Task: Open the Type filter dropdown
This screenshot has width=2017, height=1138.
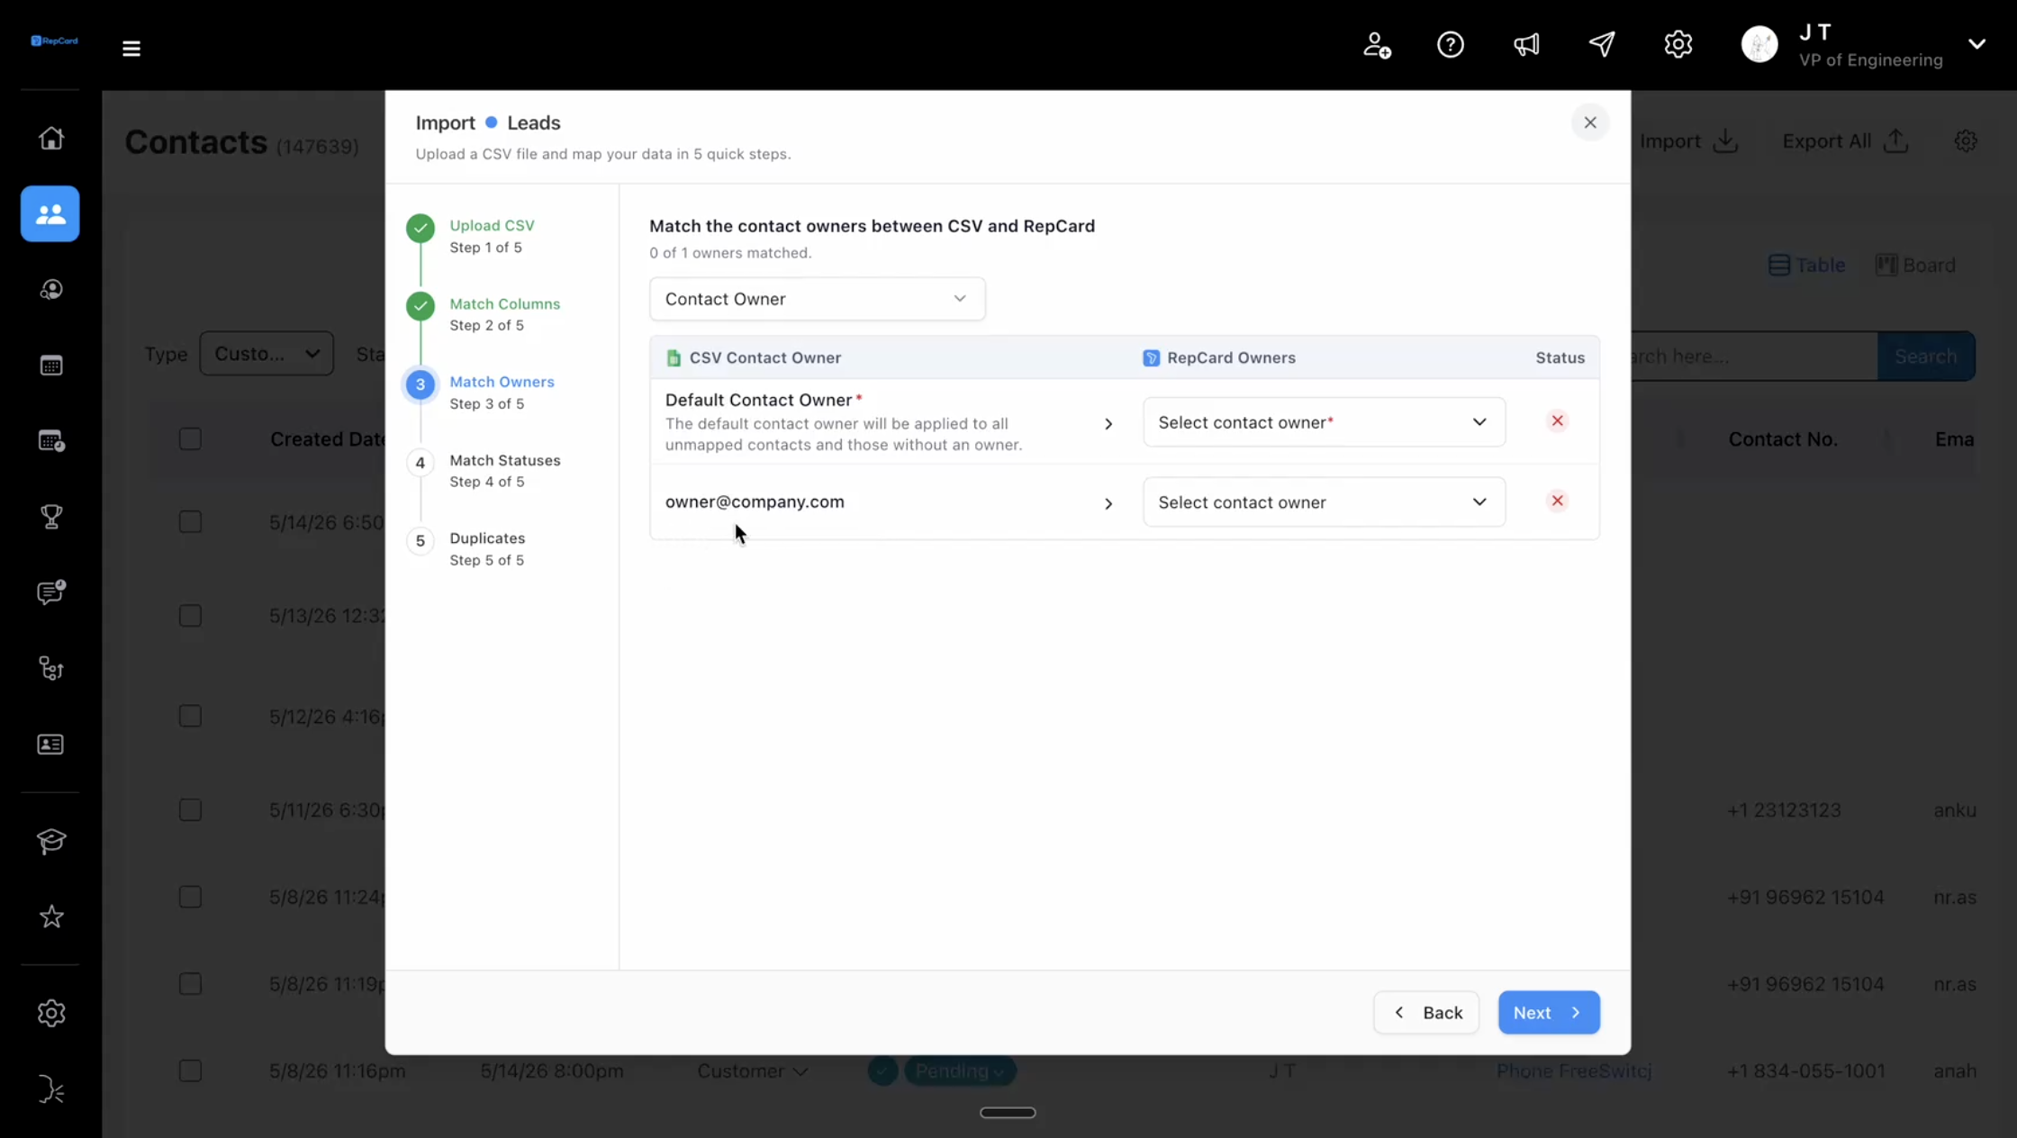Action: pos(267,354)
